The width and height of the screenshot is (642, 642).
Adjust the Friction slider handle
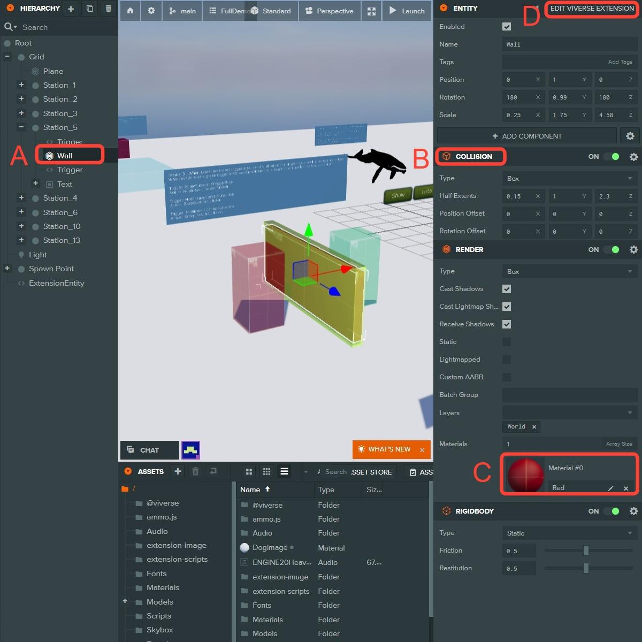(x=586, y=551)
